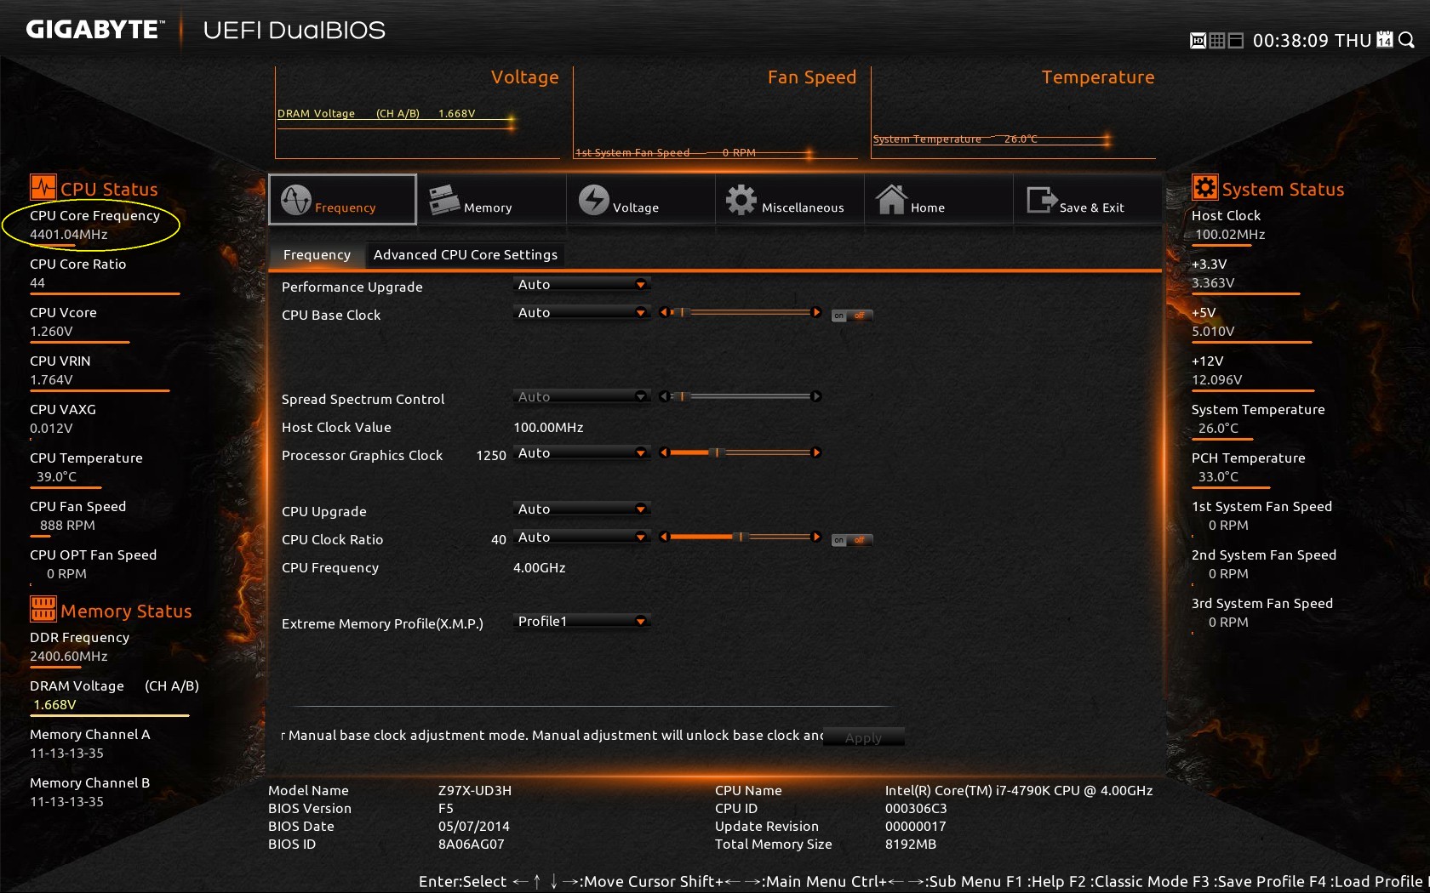
Task: Click the CPU Name i7-4790K text
Action: (1019, 790)
